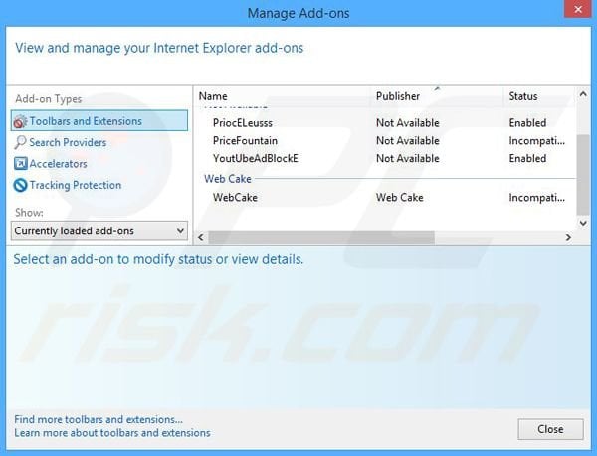Click Not Available publisher of PriceFountain

click(408, 141)
